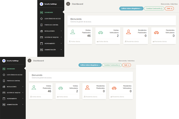179x119 pixels.
Task: Expand the Instalaciones submenu in front window
Action: click(23, 87)
